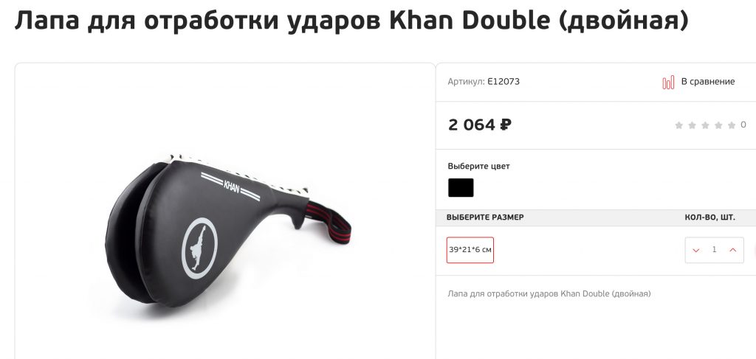The image size is (756, 359).
Task: Click the quantity field showing 1
Action: click(x=714, y=250)
